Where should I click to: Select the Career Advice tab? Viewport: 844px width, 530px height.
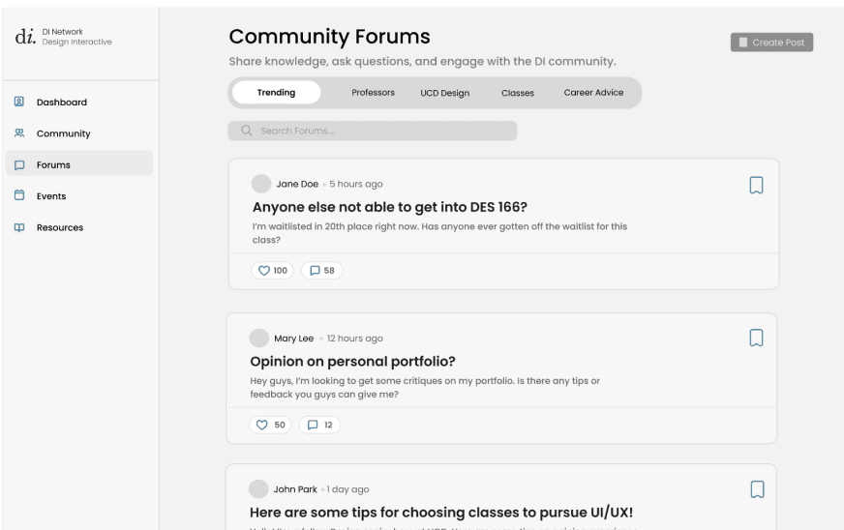(593, 93)
